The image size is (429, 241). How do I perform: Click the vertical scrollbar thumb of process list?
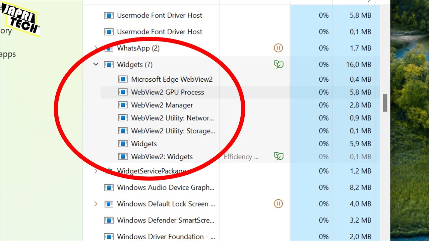pyautogui.click(x=385, y=103)
